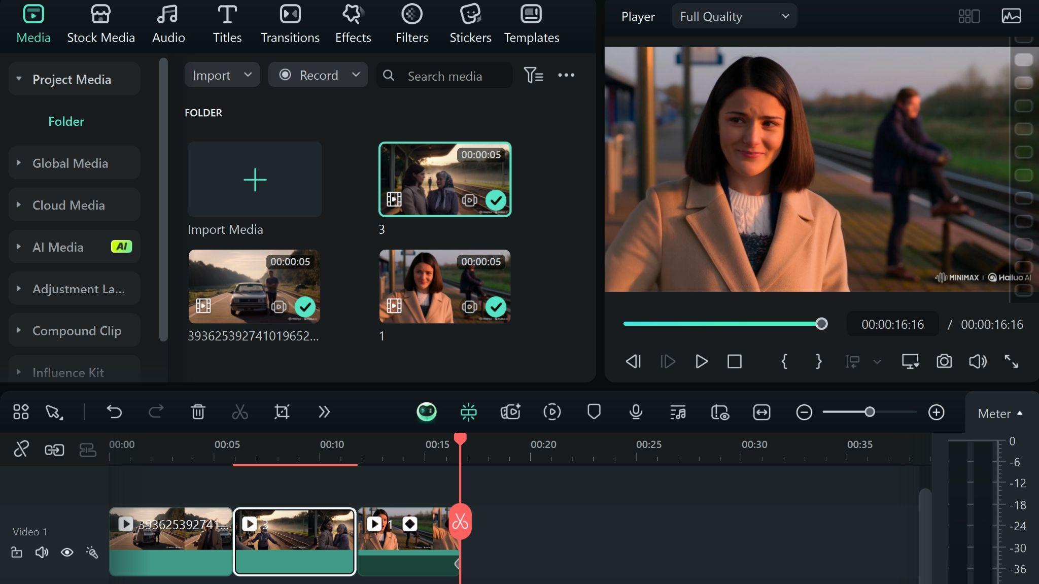The image size is (1039, 584).
Task: Zoom to fit the timeline
Action: 761,413
